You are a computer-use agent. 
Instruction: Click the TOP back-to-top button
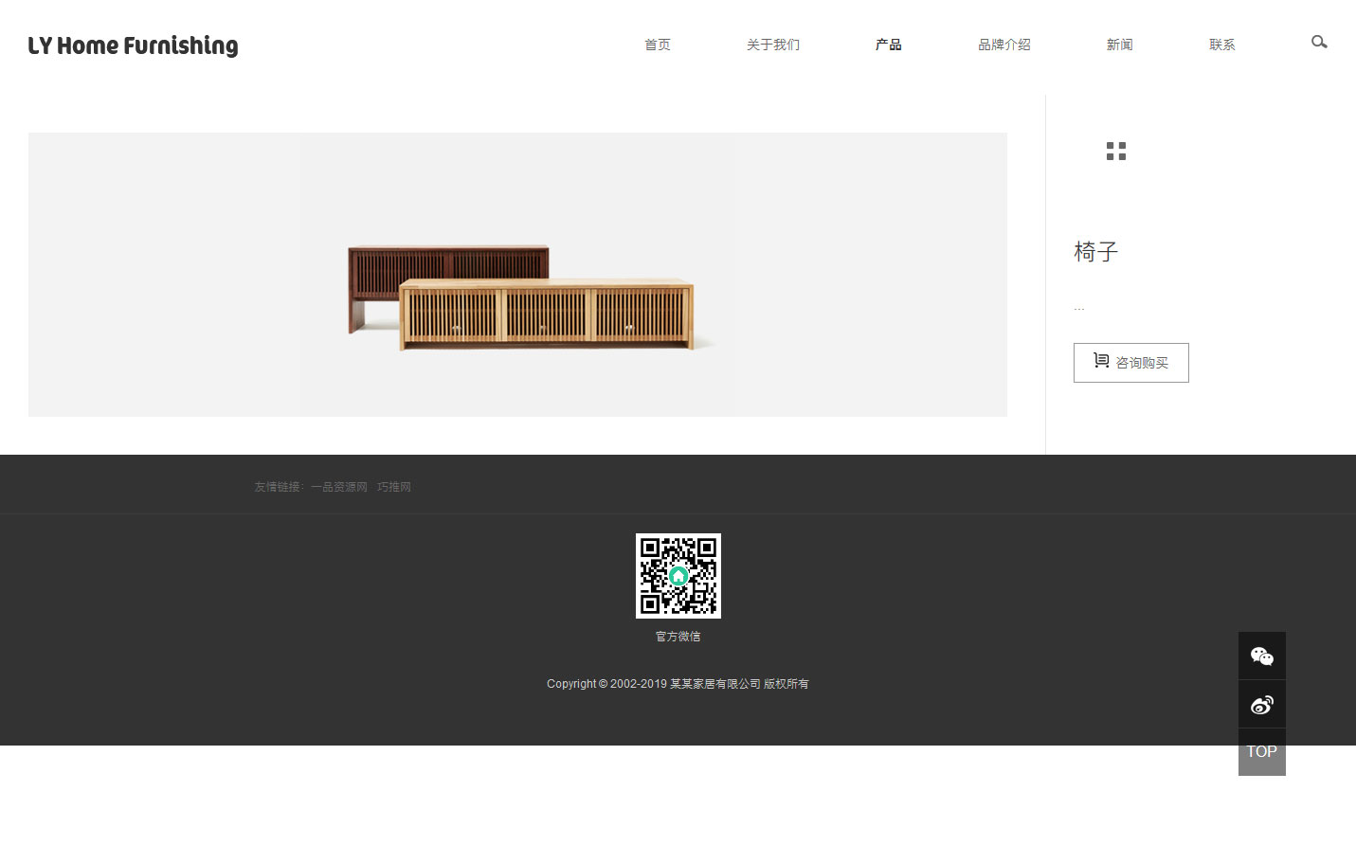(x=1261, y=752)
